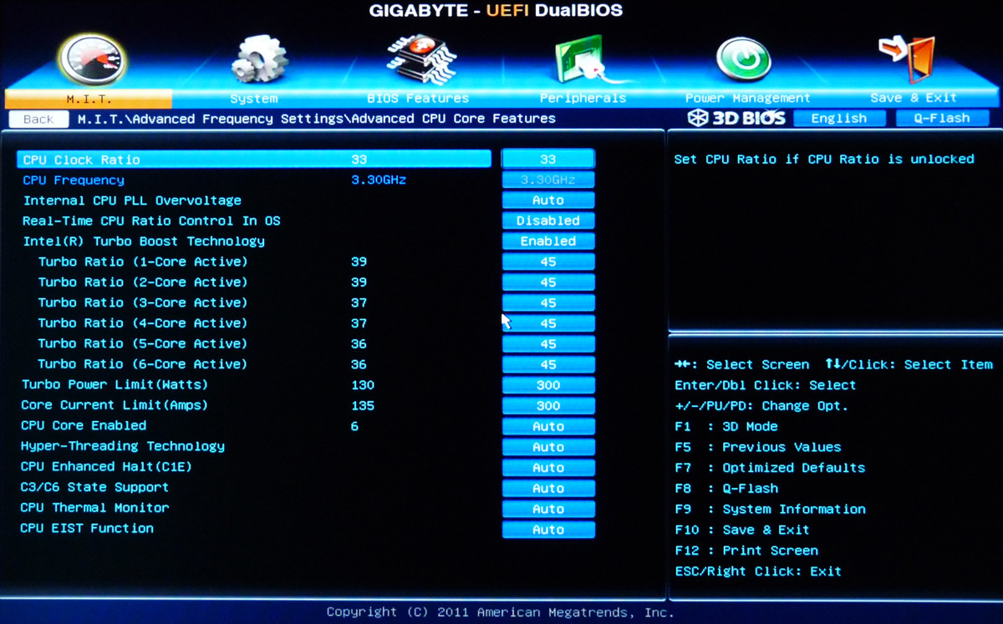This screenshot has height=624, width=1003.
Task: Edit Turbo Ratio (4-Core Active) value
Action: [548, 323]
